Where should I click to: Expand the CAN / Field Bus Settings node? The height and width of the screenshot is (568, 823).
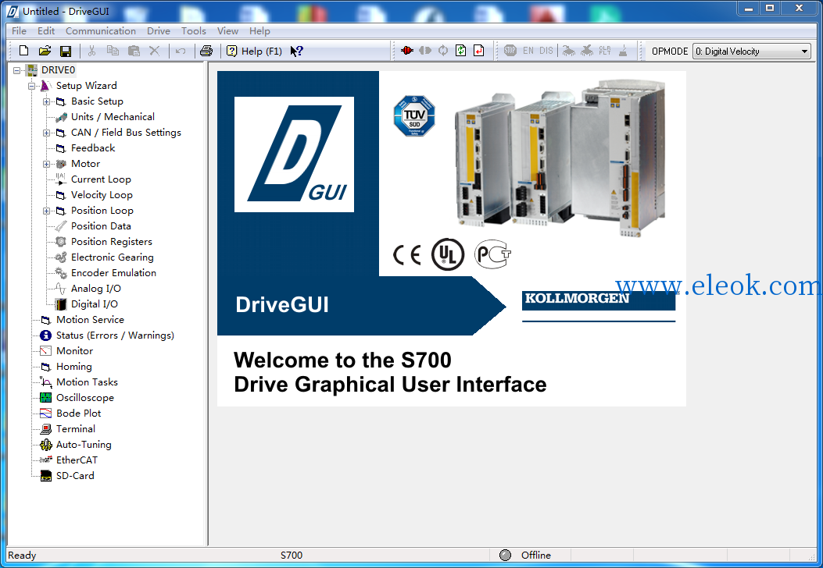tap(47, 133)
